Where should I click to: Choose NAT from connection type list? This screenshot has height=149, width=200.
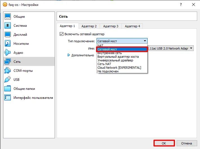coord(122,45)
